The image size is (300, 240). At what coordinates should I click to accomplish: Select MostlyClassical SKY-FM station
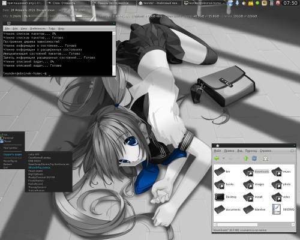tap(41, 177)
